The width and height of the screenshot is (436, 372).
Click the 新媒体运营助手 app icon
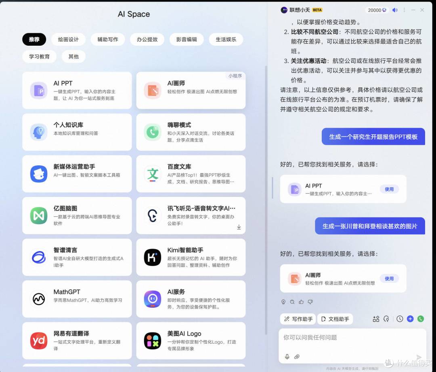39,174
